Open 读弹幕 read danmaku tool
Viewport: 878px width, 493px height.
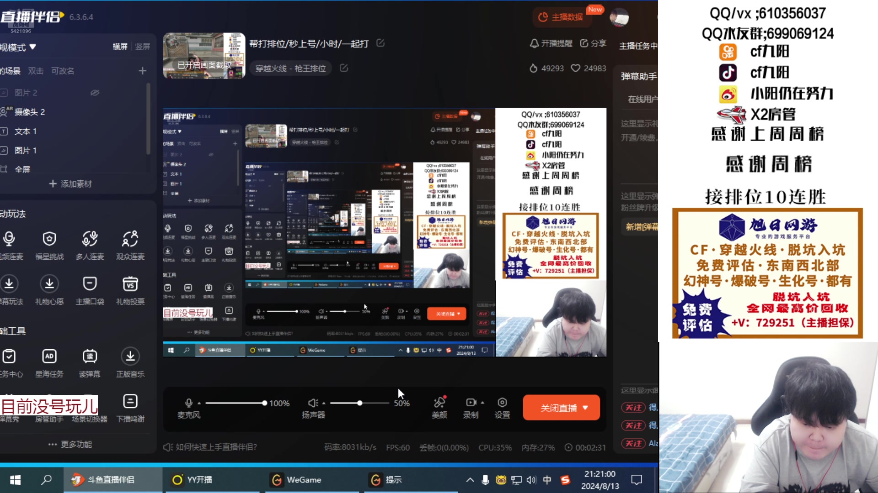[90, 363]
